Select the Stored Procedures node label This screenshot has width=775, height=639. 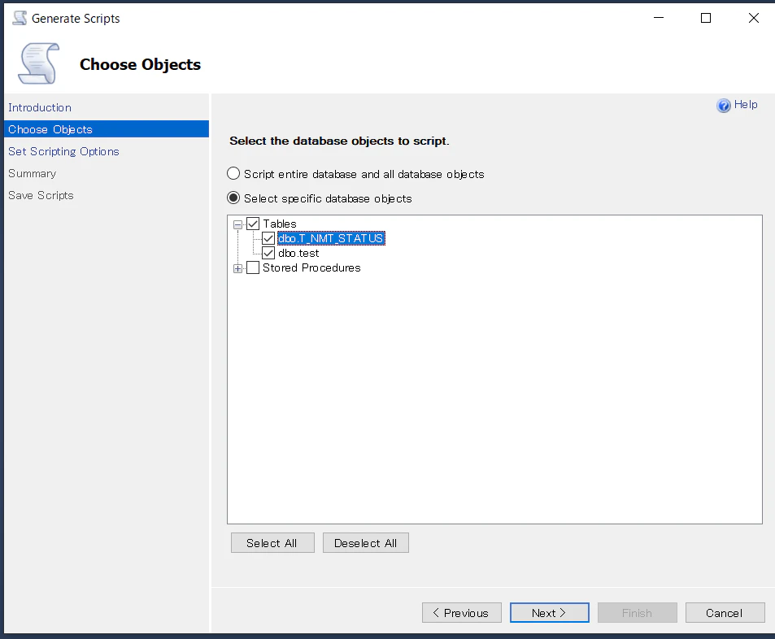[x=312, y=267]
